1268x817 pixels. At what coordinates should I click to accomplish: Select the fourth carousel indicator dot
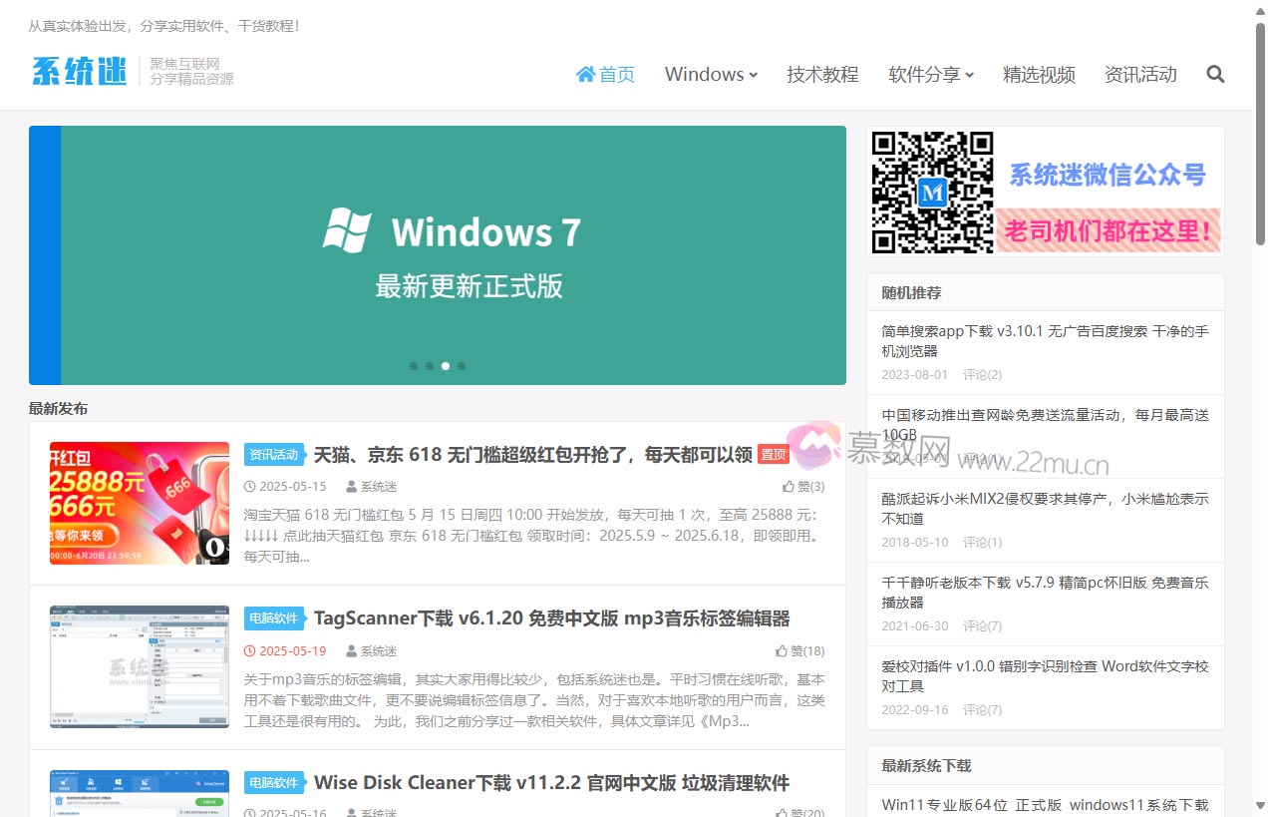(462, 366)
